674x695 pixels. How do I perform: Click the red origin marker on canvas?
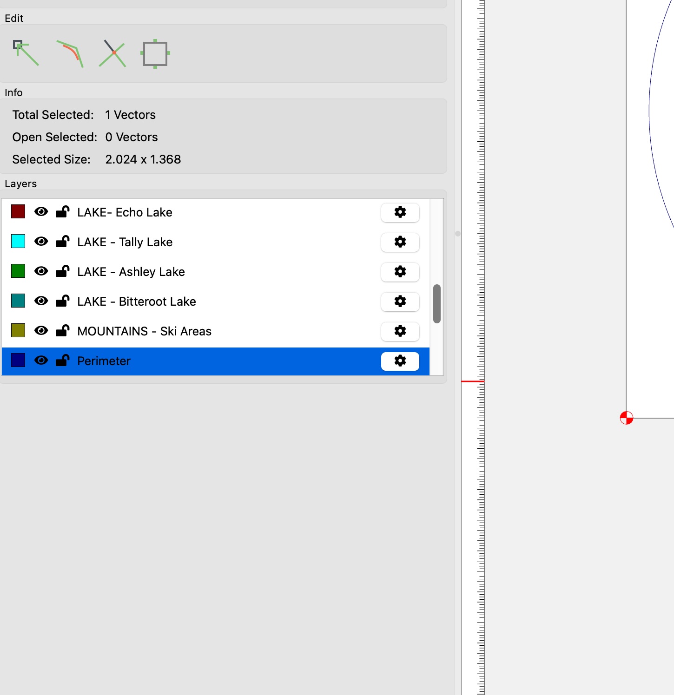click(626, 418)
